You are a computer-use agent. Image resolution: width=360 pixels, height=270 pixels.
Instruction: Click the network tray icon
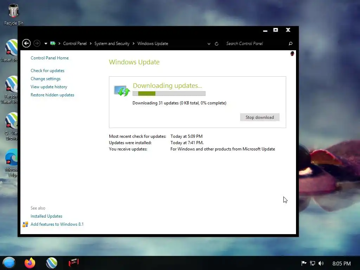coord(313,263)
